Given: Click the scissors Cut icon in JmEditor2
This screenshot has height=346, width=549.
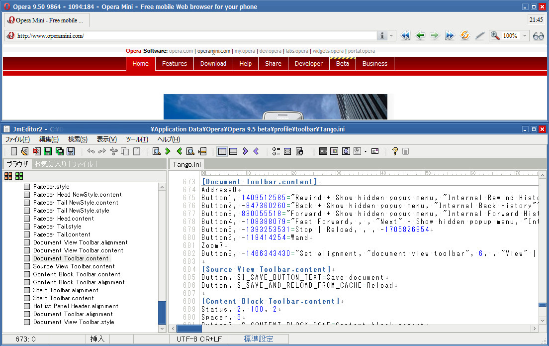Looking at the screenshot, I should point(113,151).
